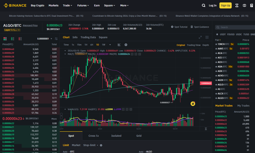Reset volume chart scale icon

[206, 129]
